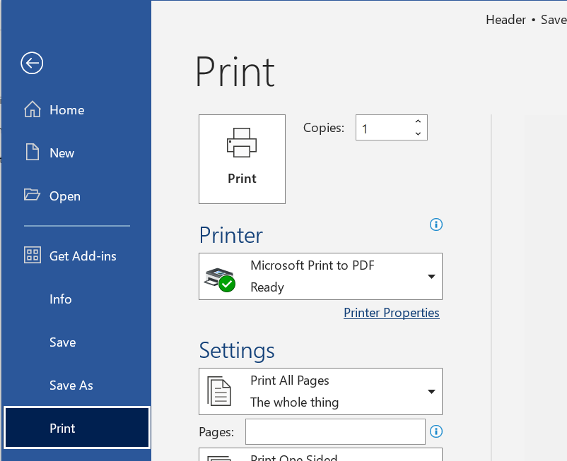Select Print in the left sidebar

[x=62, y=428]
